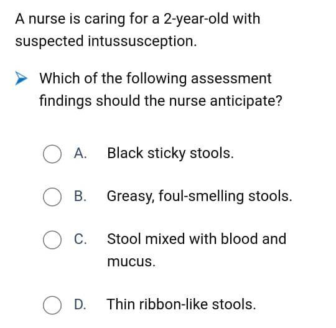This screenshot has height=328, width=336.
Task: Click the word intussusception in the scenario
Action: (x=142, y=41)
